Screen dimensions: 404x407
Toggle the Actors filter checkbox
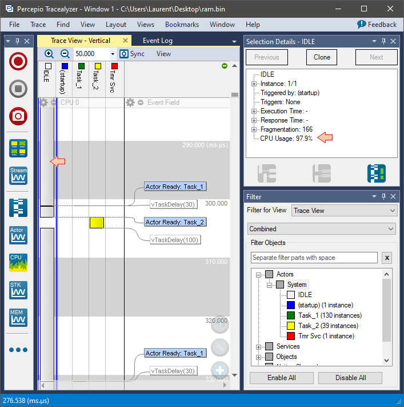(269, 274)
